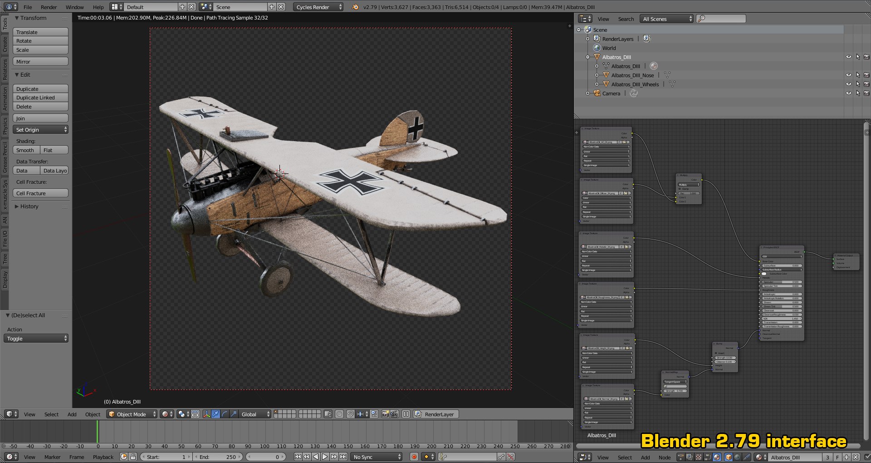This screenshot has width=871, height=463.
Task: Select the compositing nodes tree type icon
Action: pos(690,457)
